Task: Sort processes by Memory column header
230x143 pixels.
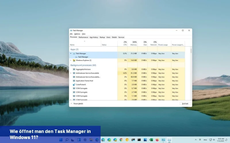Action: click(133, 43)
